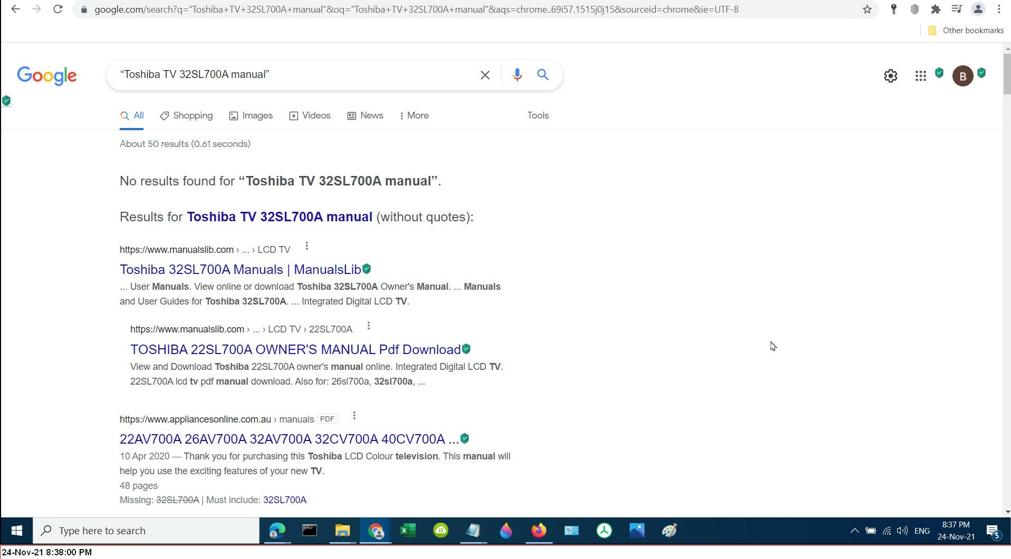Start voice search with microphone

pyautogui.click(x=517, y=75)
